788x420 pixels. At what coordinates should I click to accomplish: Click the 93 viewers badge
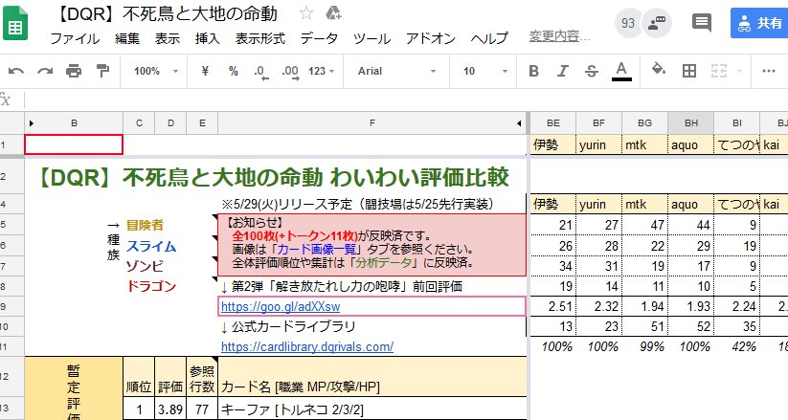pyautogui.click(x=628, y=23)
